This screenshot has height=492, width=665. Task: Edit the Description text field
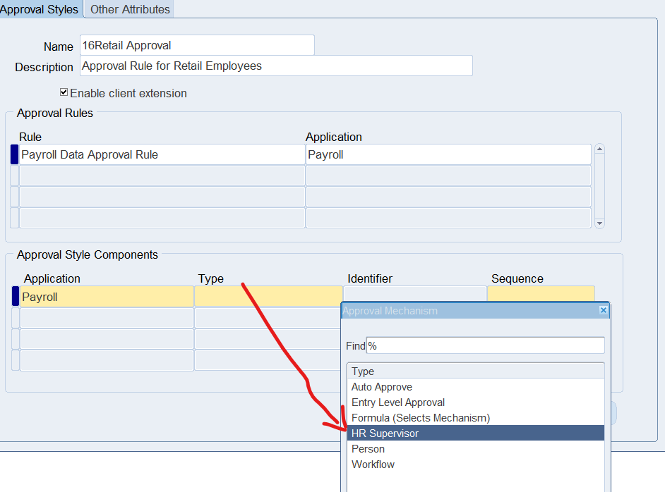click(275, 66)
